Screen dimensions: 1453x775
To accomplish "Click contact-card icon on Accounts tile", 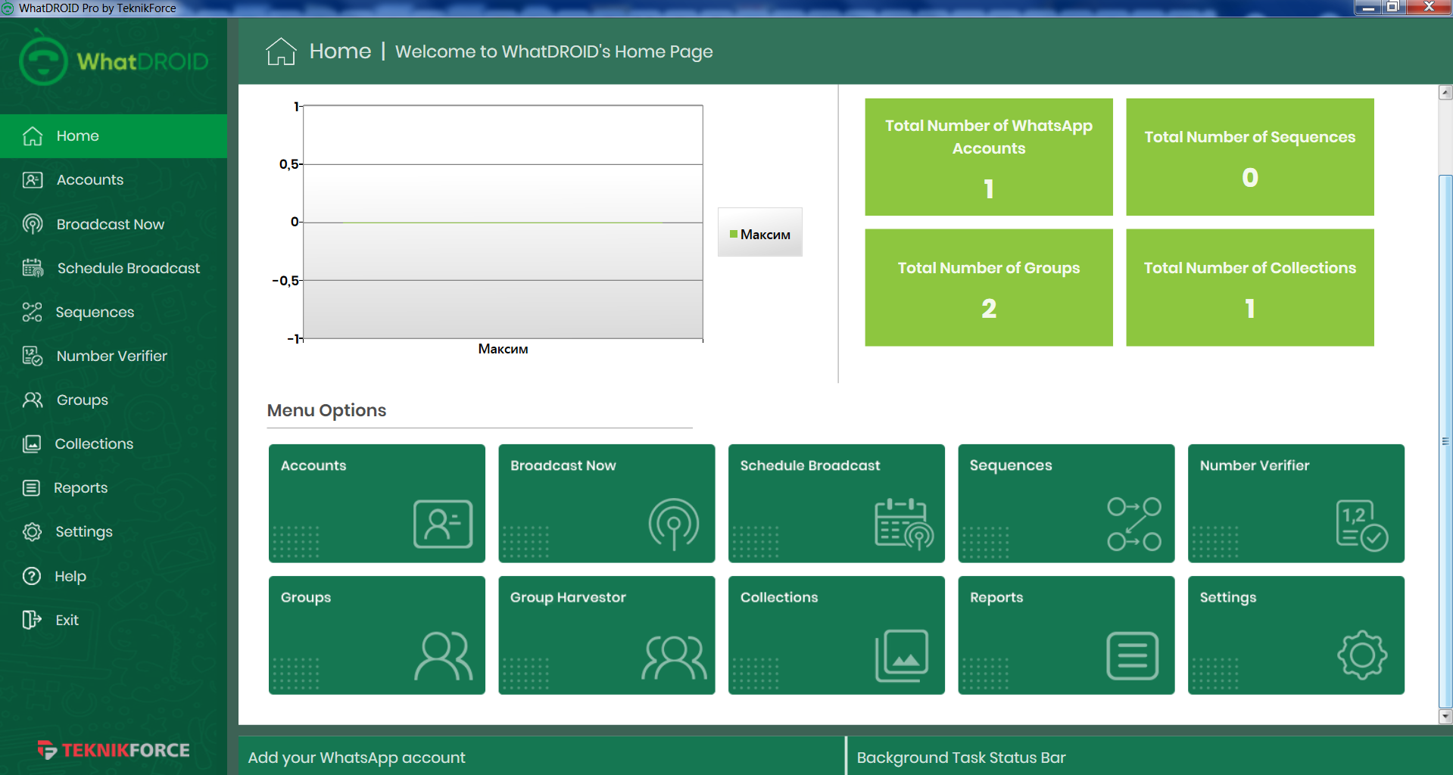I will pyautogui.click(x=443, y=524).
